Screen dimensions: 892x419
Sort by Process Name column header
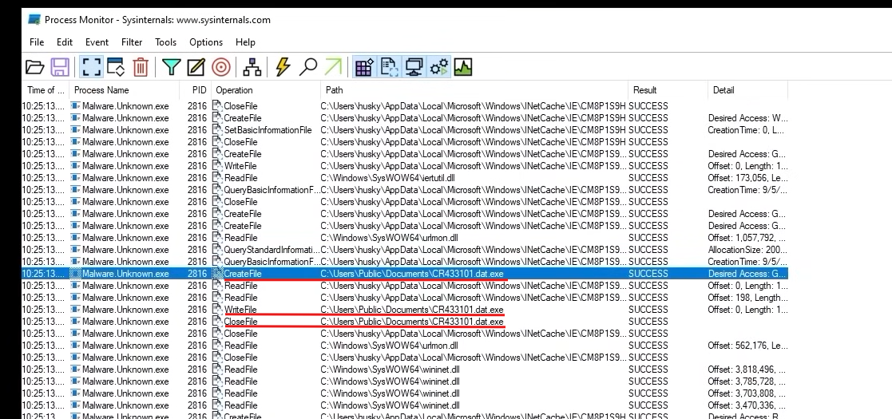[124, 90]
